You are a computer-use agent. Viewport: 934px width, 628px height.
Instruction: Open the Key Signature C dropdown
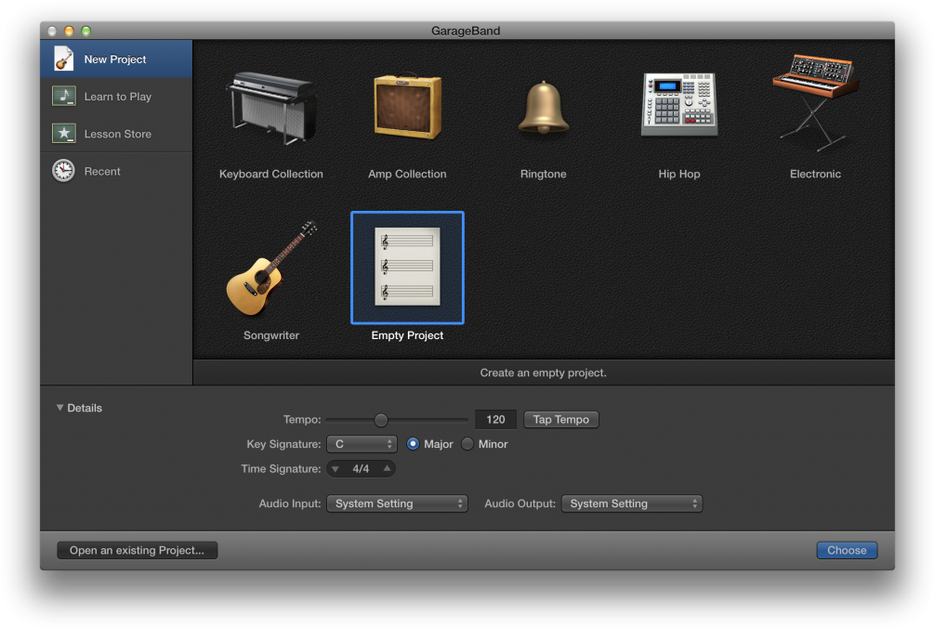(362, 444)
